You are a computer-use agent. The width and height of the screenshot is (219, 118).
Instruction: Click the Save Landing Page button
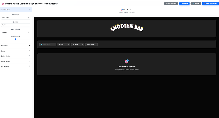click(210, 3)
